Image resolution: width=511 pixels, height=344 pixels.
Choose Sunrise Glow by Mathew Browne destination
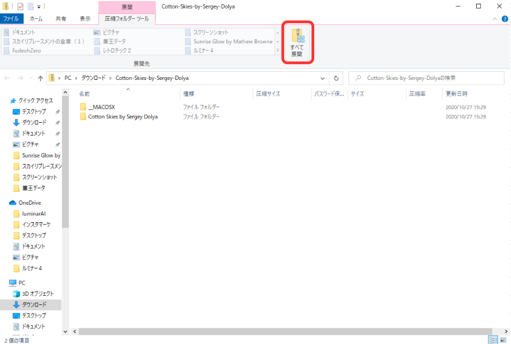click(229, 41)
